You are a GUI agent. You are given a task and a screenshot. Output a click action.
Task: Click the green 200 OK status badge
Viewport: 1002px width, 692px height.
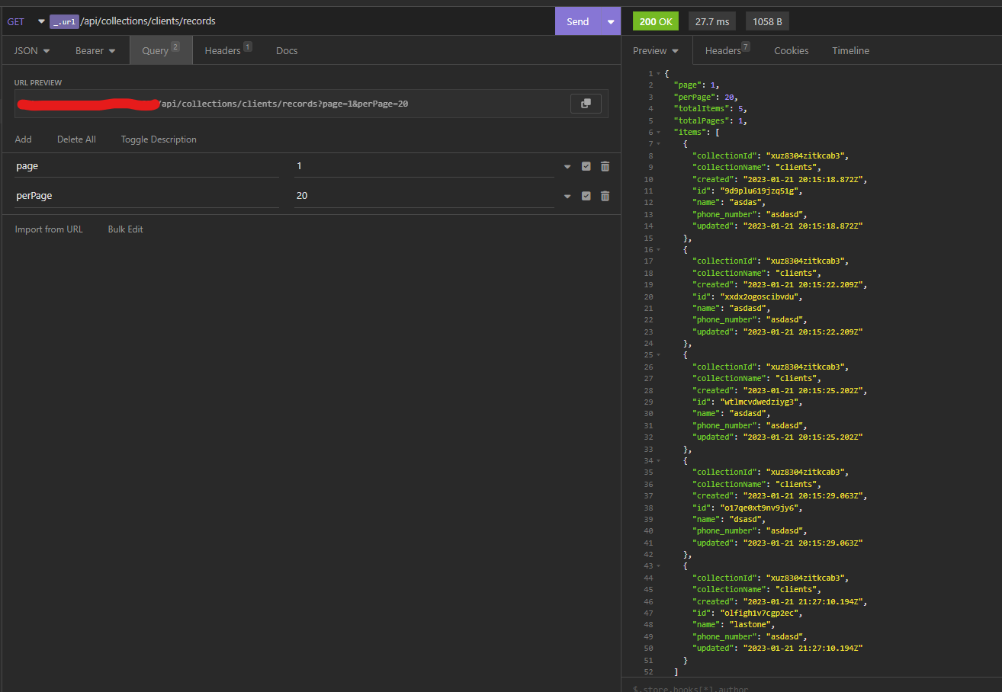pyautogui.click(x=655, y=21)
